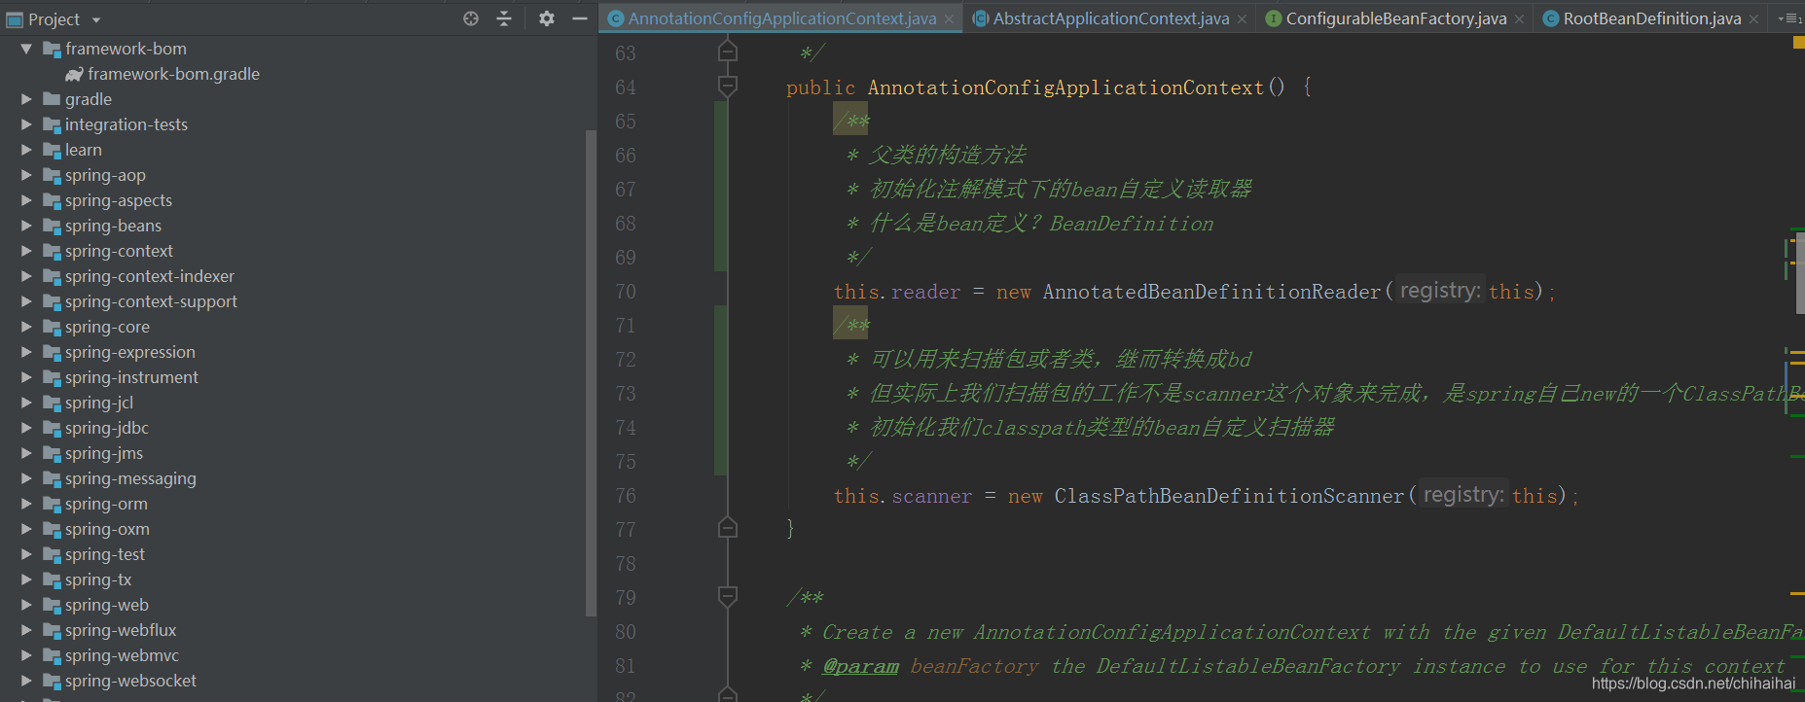1805x702 pixels.
Task: Switch to ConfigurableBeanFactory.java tab
Action: click(1395, 18)
